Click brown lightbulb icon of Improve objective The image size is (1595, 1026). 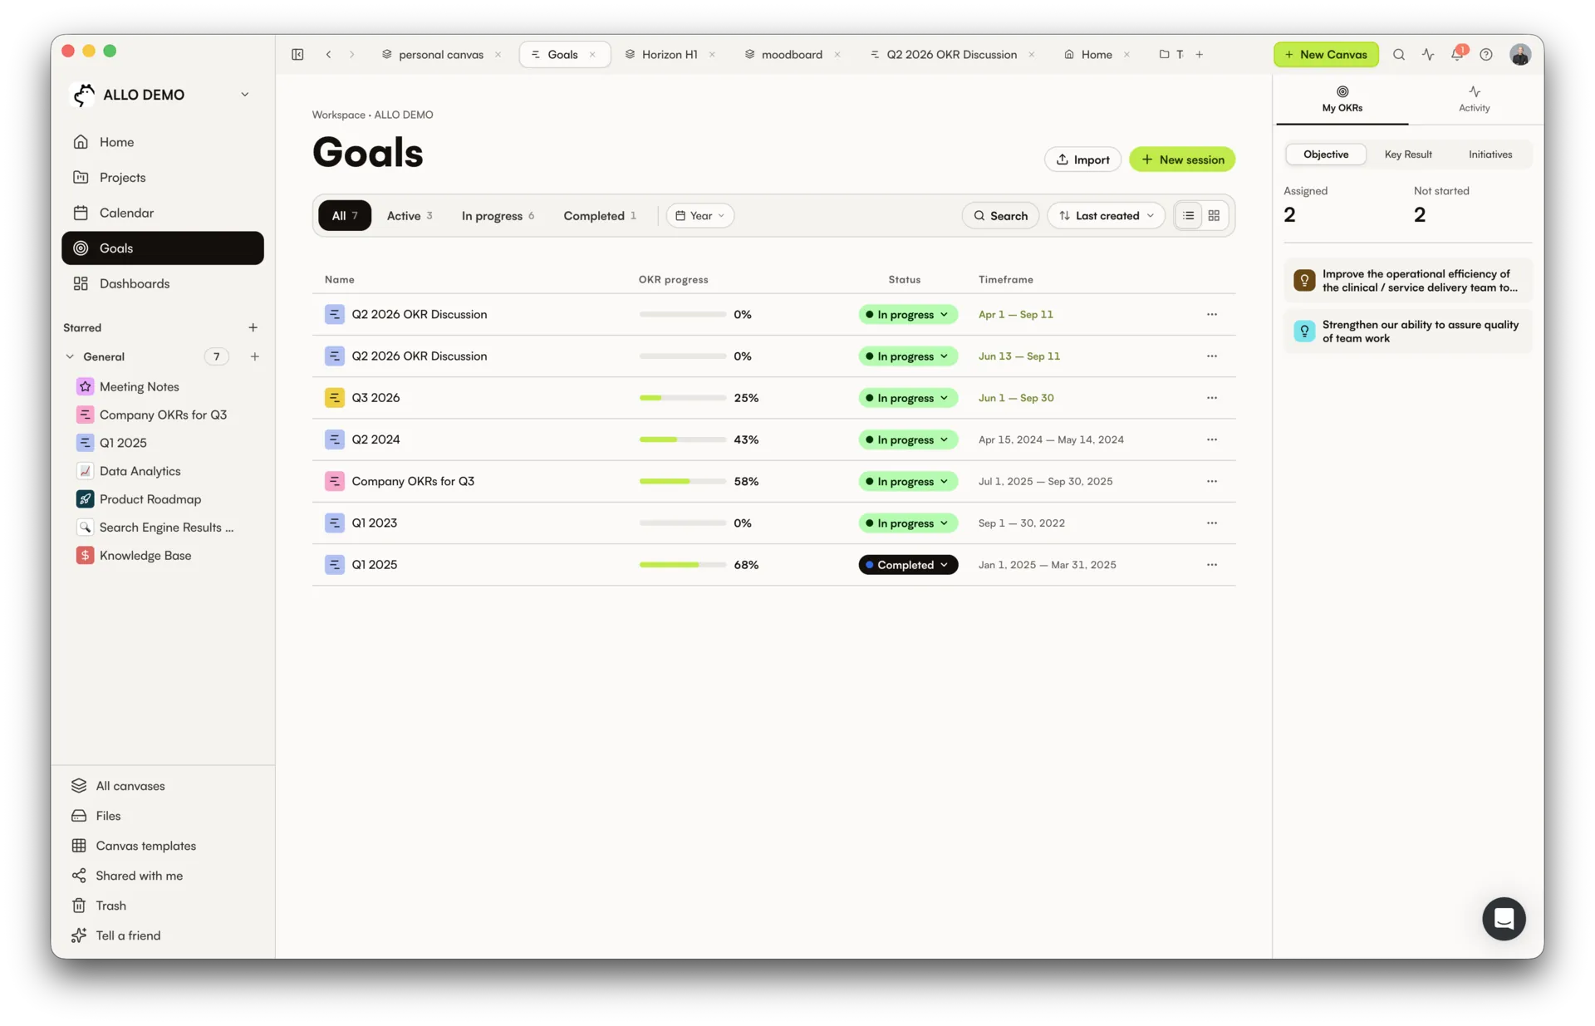click(1304, 281)
